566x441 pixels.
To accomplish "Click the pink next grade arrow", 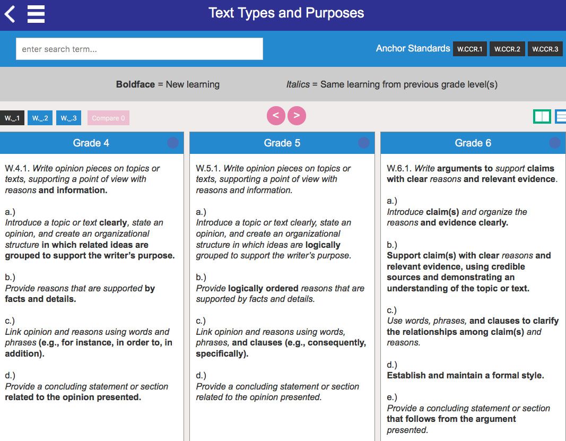I will click(297, 116).
